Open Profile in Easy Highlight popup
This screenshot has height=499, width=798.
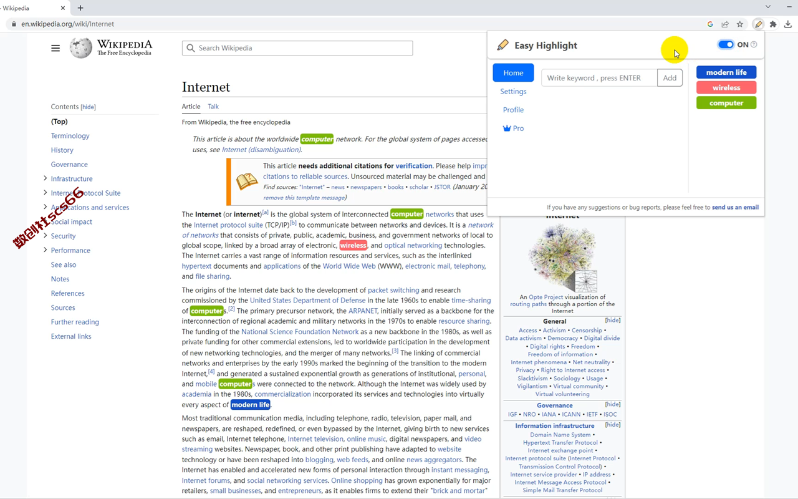pyautogui.click(x=513, y=110)
